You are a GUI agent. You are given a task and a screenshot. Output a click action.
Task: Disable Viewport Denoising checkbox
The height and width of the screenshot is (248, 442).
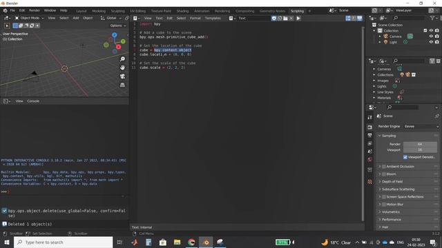(x=405, y=157)
